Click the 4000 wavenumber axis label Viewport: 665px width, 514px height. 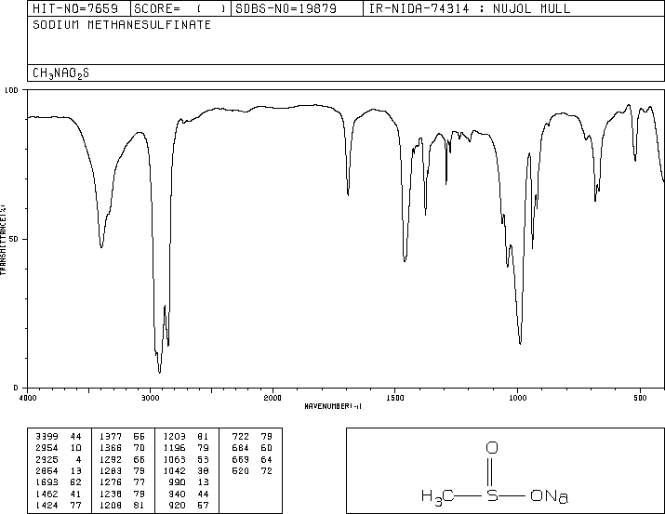28,398
